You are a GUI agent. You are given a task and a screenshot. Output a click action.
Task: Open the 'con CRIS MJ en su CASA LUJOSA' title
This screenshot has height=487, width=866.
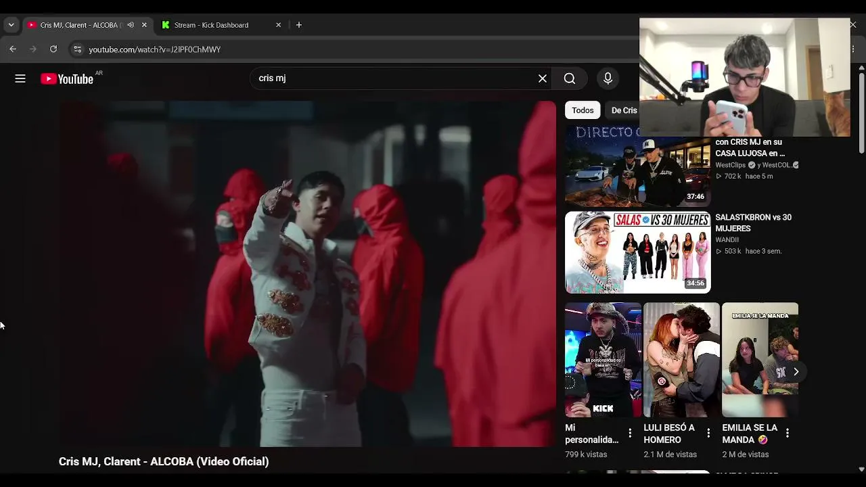pos(750,147)
